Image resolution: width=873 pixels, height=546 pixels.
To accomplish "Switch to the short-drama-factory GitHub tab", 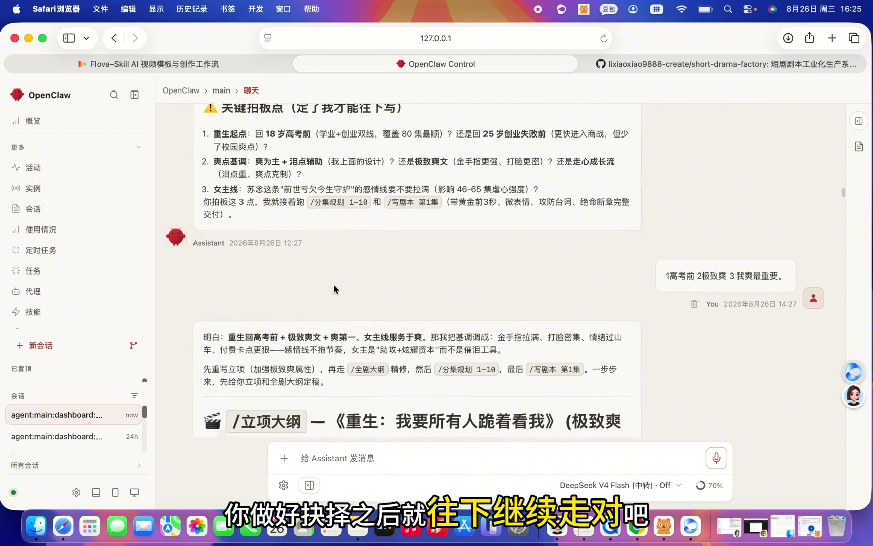I will [725, 64].
